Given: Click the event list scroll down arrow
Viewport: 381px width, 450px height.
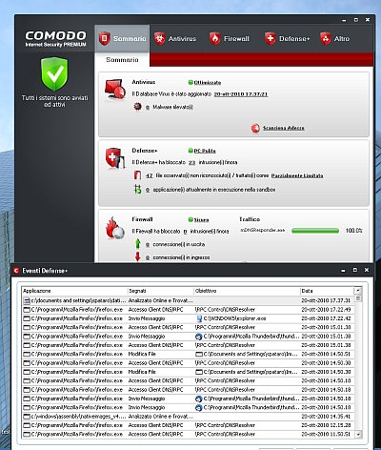Looking at the screenshot, I should [358, 434].
